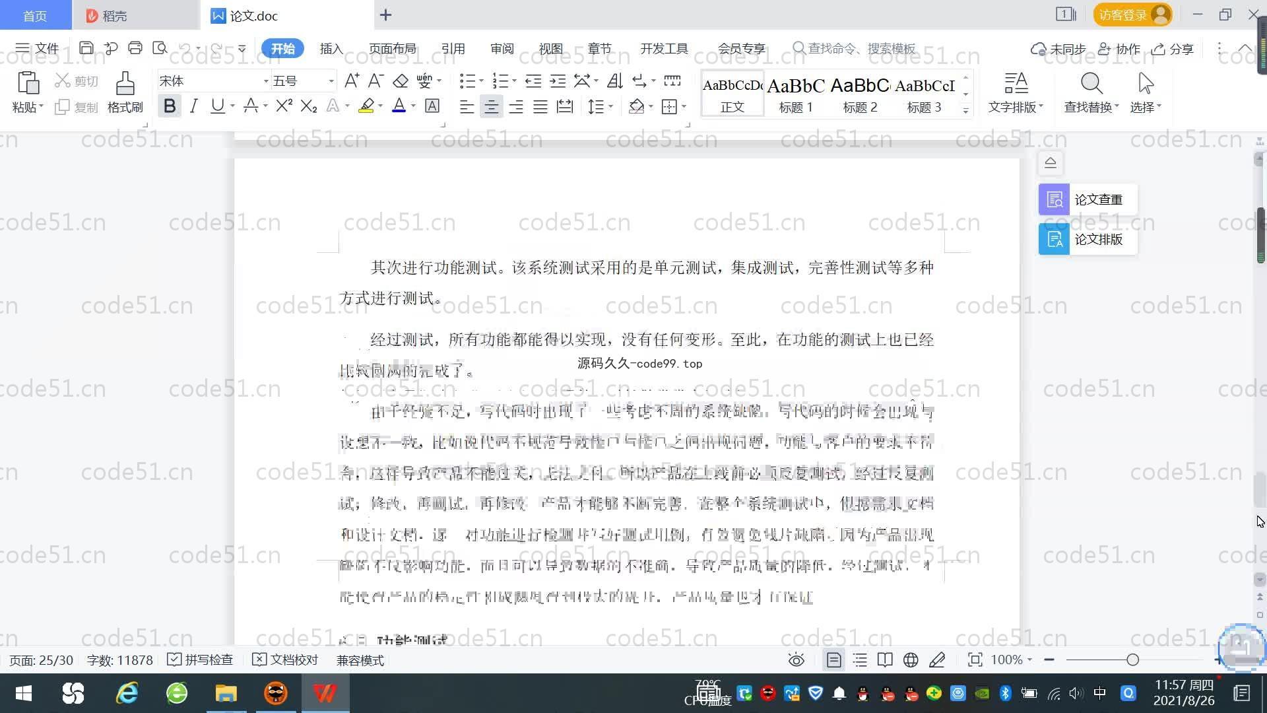Click the 协作 collaborate button

pyautogui.click(x=1119, y=49)
